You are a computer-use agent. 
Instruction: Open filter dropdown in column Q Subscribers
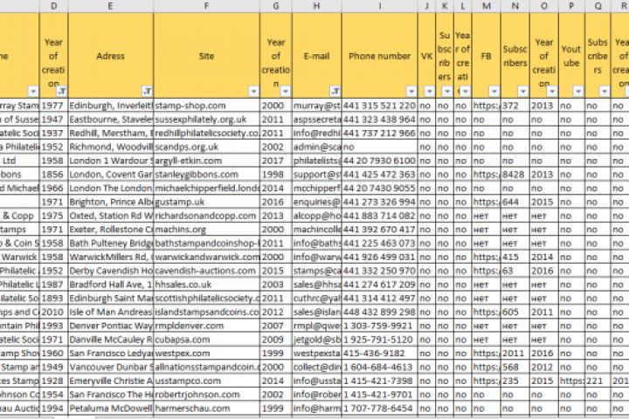pyautogui.click(x=605, y=92)
